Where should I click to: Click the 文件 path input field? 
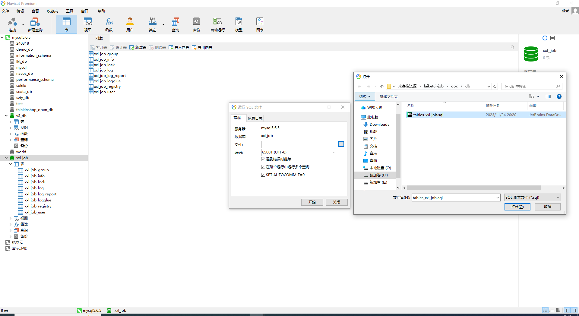(x=299, y=144)
